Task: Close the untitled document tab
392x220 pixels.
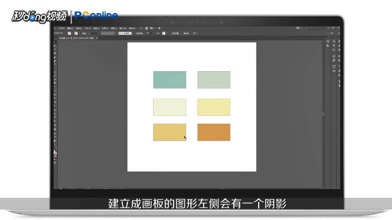Action: pos(97,38)
